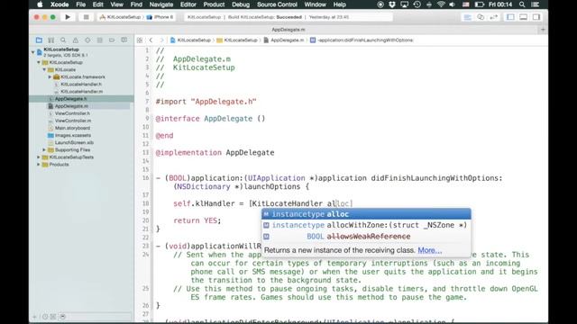Viewport: 577px width, 324px height.
Task: Open the AppDelegate.m breadcrumb item
Action: click(x=284, y=40)
